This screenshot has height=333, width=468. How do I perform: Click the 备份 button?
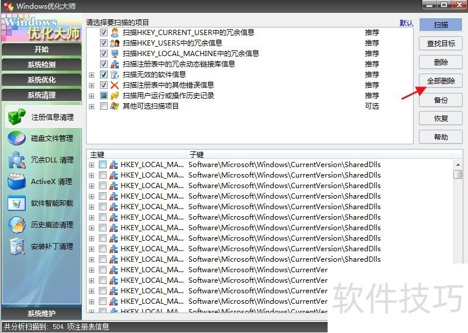[x=441, y=100]
